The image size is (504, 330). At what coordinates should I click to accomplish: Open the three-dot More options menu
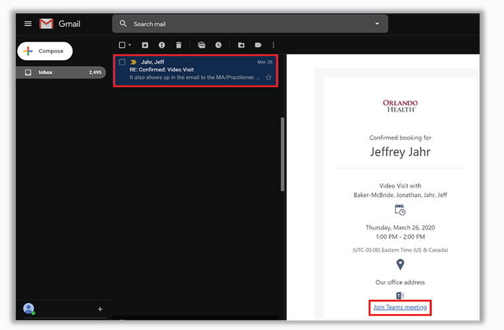pos(273,45)
